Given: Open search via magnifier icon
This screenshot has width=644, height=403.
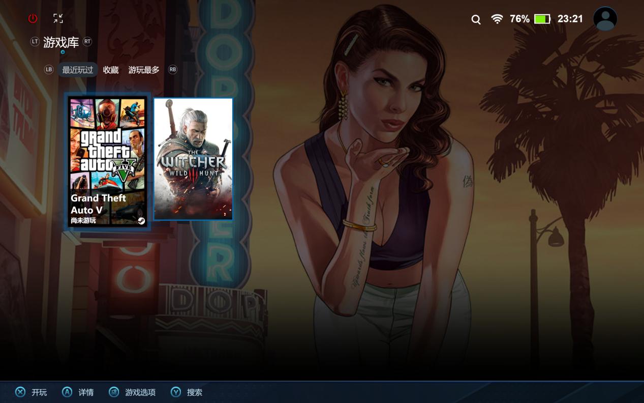Looking at the screenshot, I should point(476,19).
